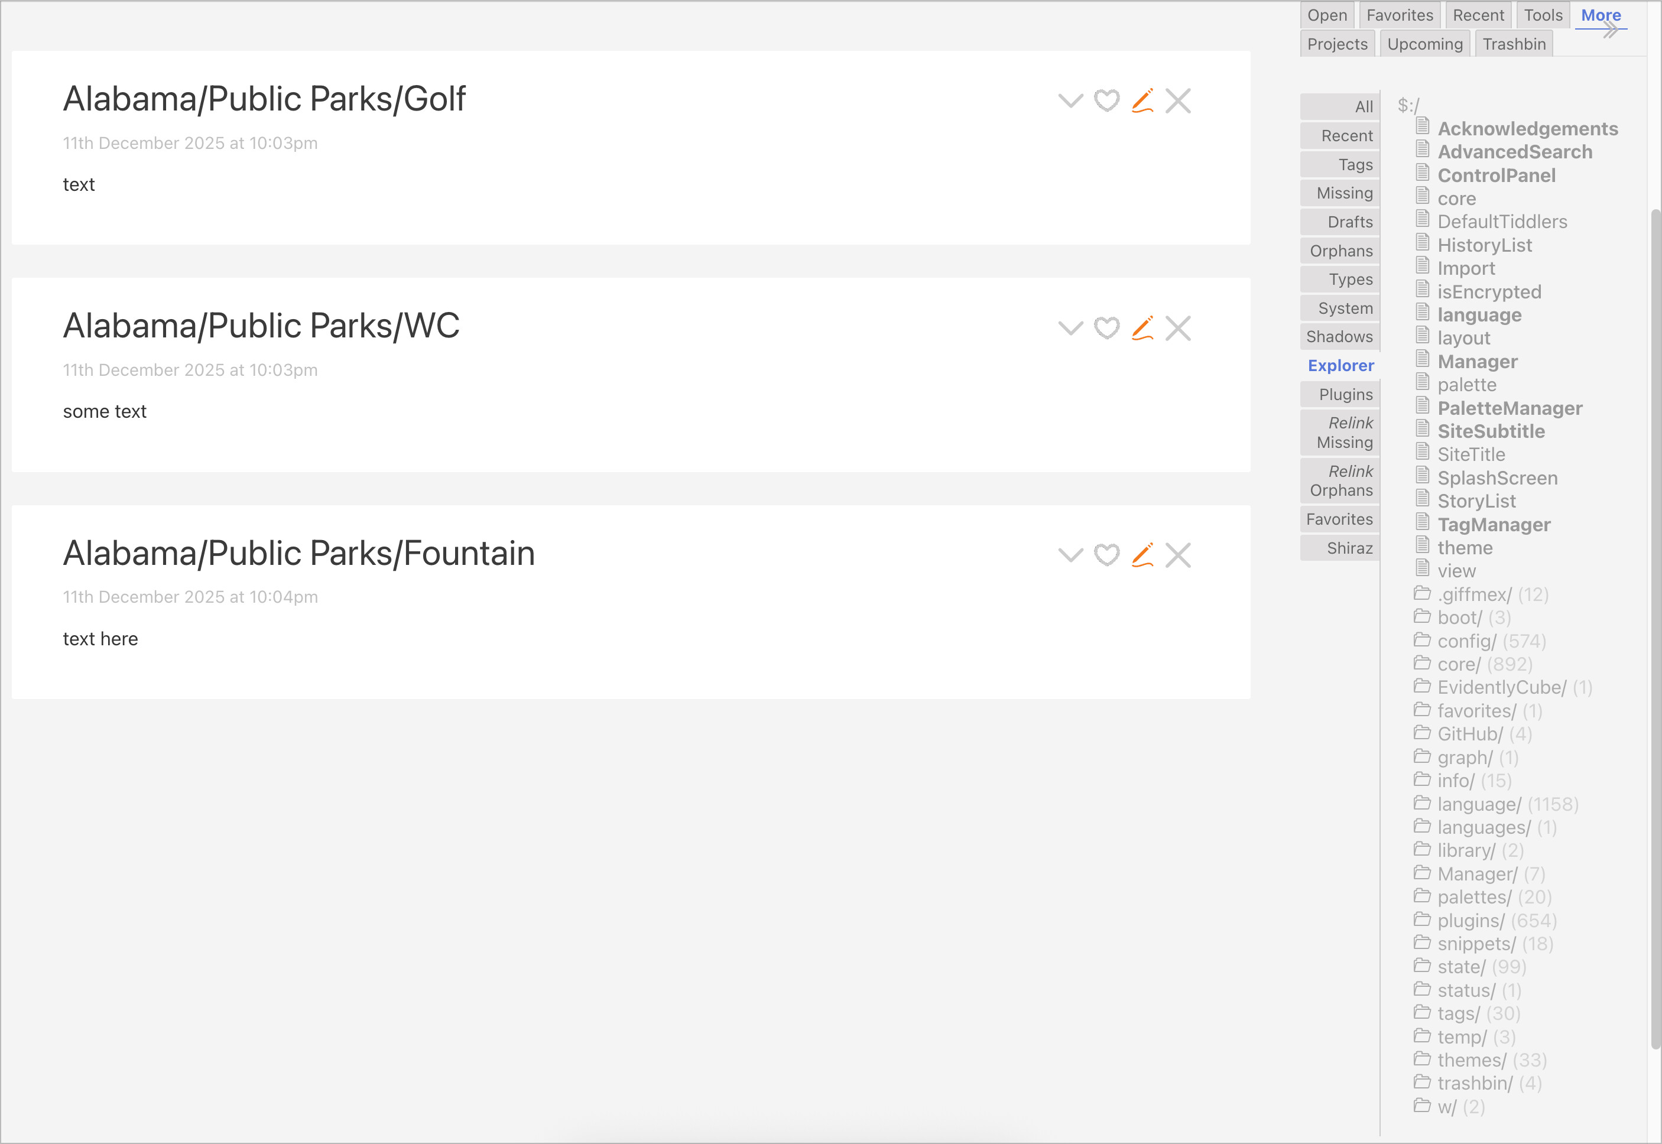1662x1144 pixels.
Task: Open the Trashbin sidebar tab
Action: 1514,44
